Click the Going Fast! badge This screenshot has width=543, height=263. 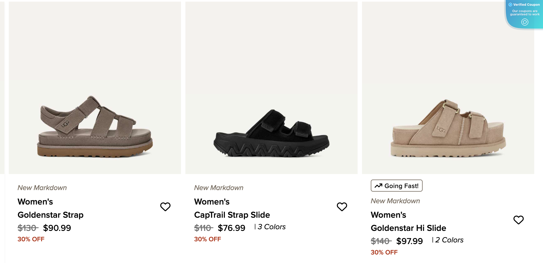coord(397,186)
